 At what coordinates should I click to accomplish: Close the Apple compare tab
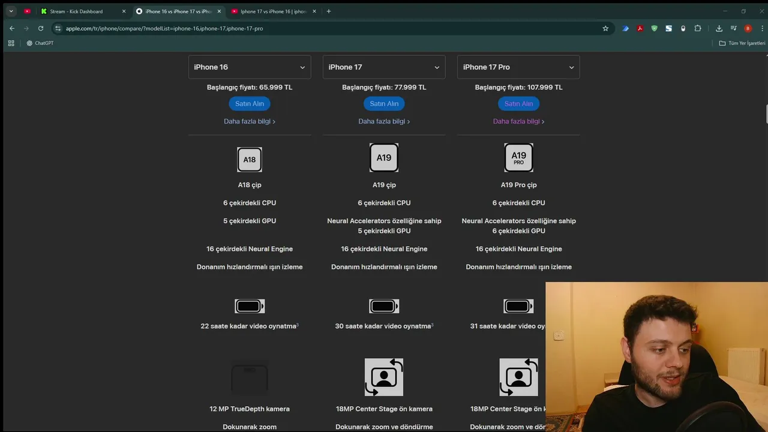[x=219, y=11]
